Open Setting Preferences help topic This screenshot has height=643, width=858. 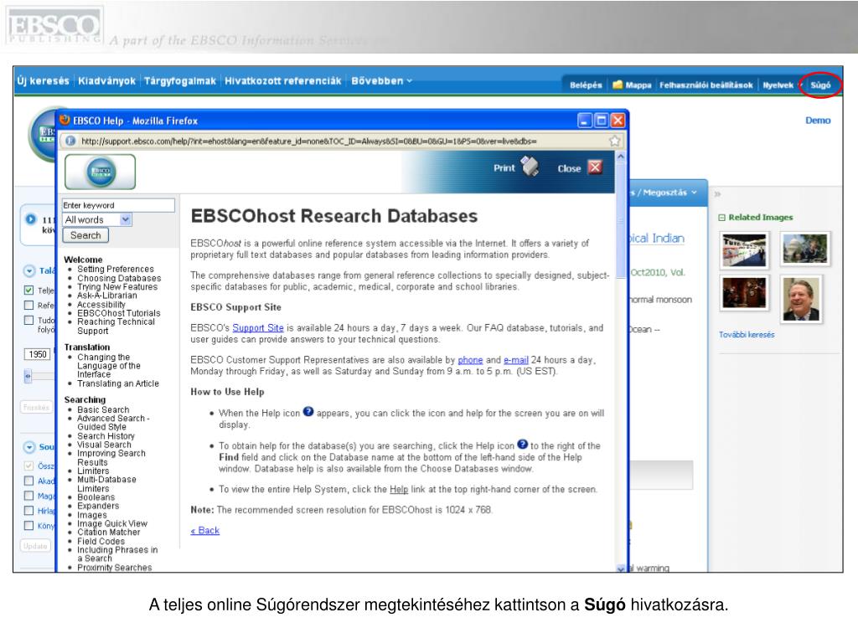tap(116, 269)
